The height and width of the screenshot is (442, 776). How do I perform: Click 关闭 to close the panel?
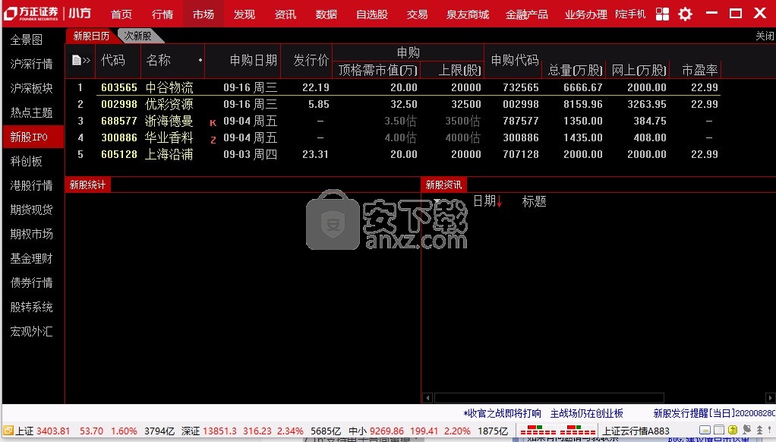pyautogui.click(x=764, y=36)
